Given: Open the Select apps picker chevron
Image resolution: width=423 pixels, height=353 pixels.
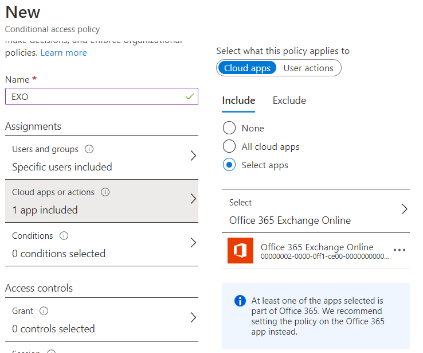Looking at the screenshot, I should click(x=404, y=209).
